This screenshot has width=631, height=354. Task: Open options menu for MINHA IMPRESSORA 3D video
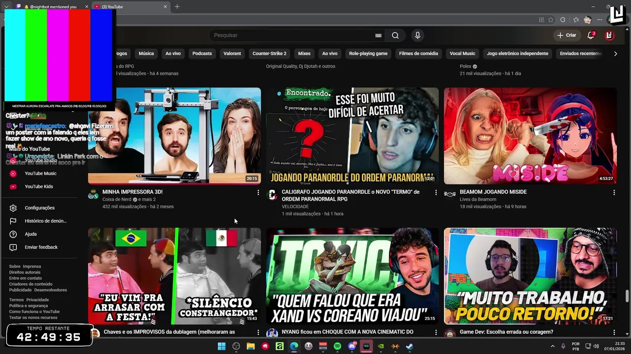pos(258,193)
